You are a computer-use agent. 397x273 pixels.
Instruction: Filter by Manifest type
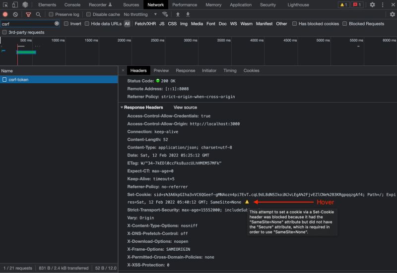pos(264,24)
